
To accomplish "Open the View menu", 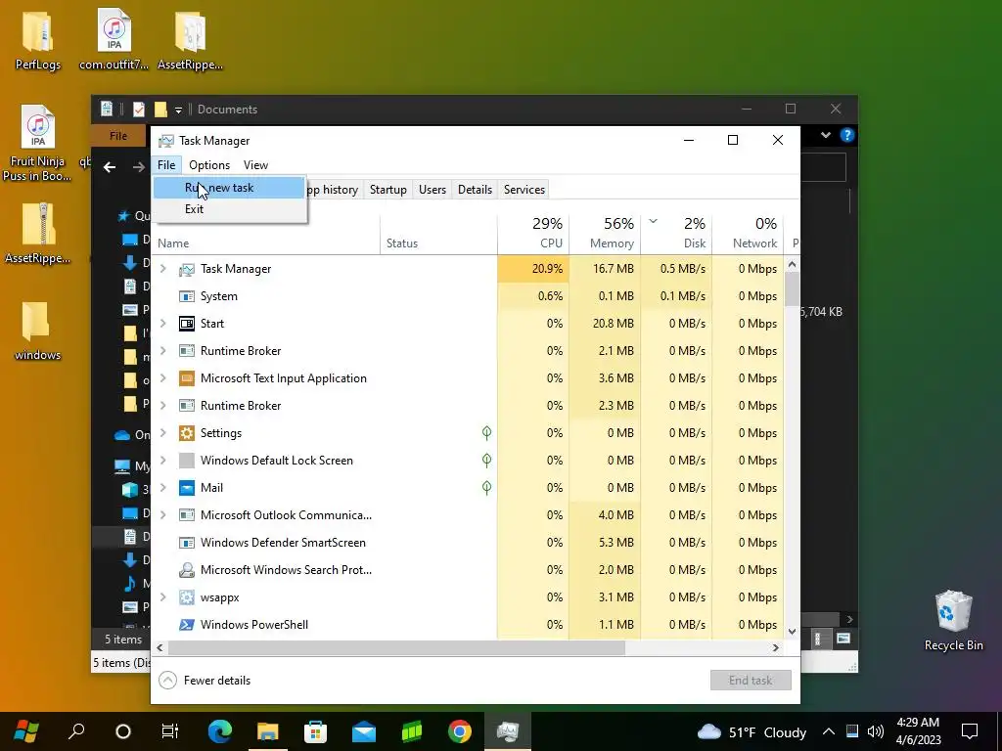I will [x=255, y=165].
